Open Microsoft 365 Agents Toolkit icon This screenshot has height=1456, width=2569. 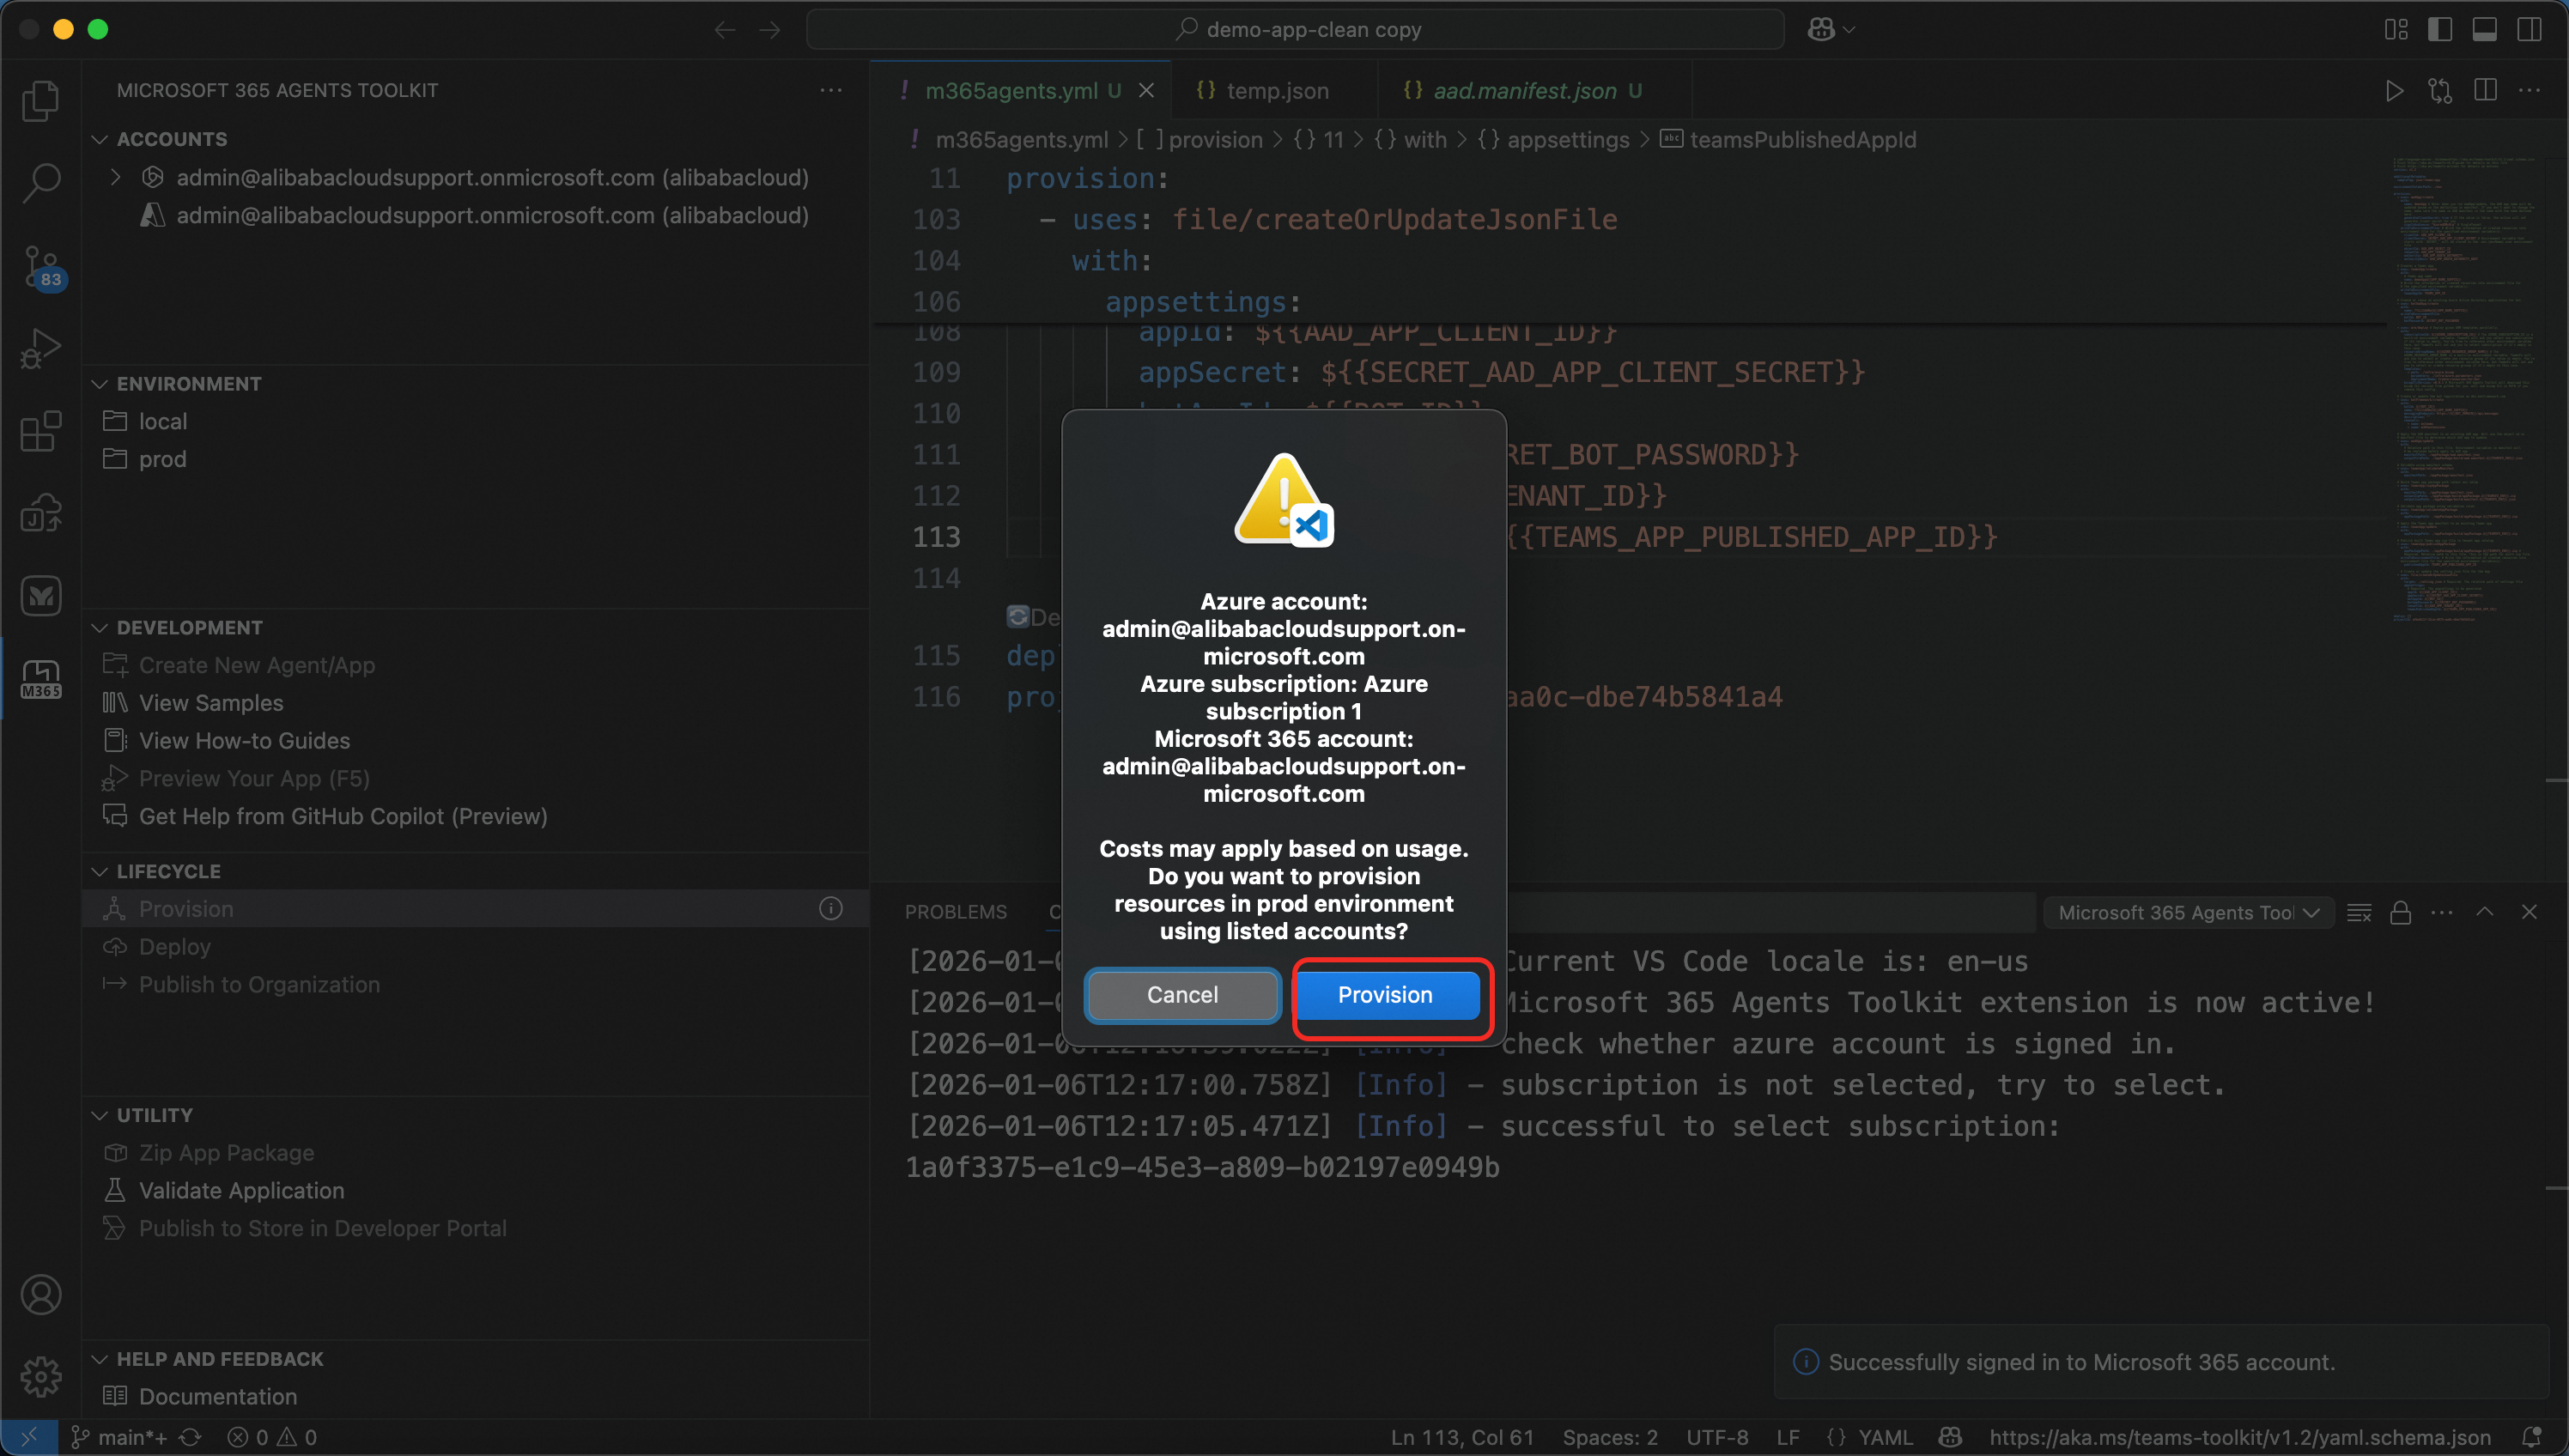[x=40, y=680]
